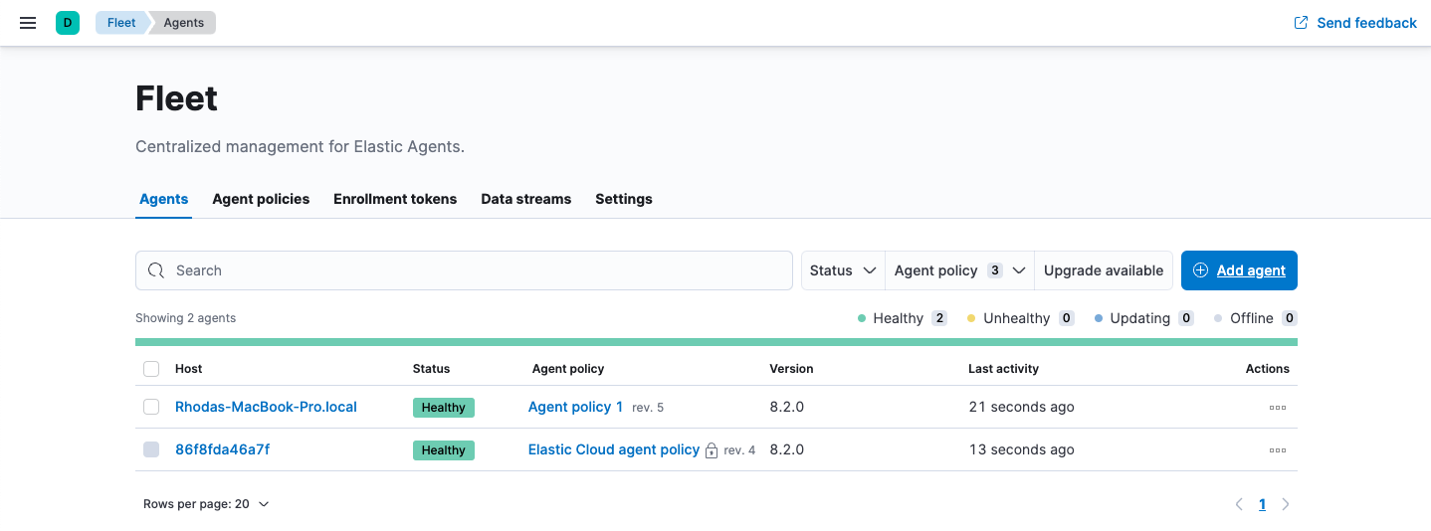
Task: Go to the previous page arrow
Action: 1239,504
